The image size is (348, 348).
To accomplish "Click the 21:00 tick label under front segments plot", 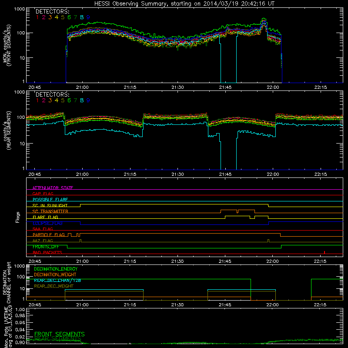I will (82, 87).
